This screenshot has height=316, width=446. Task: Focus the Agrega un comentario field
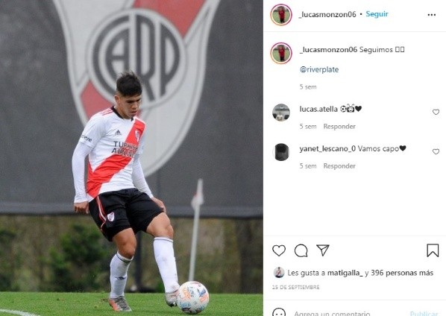(x=332, y=313)
